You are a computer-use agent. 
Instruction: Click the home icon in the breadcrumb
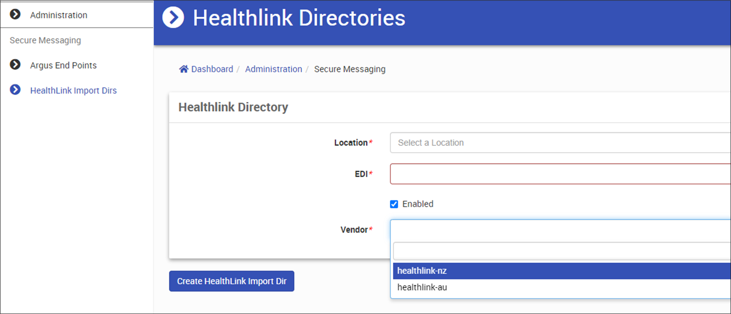184,69
